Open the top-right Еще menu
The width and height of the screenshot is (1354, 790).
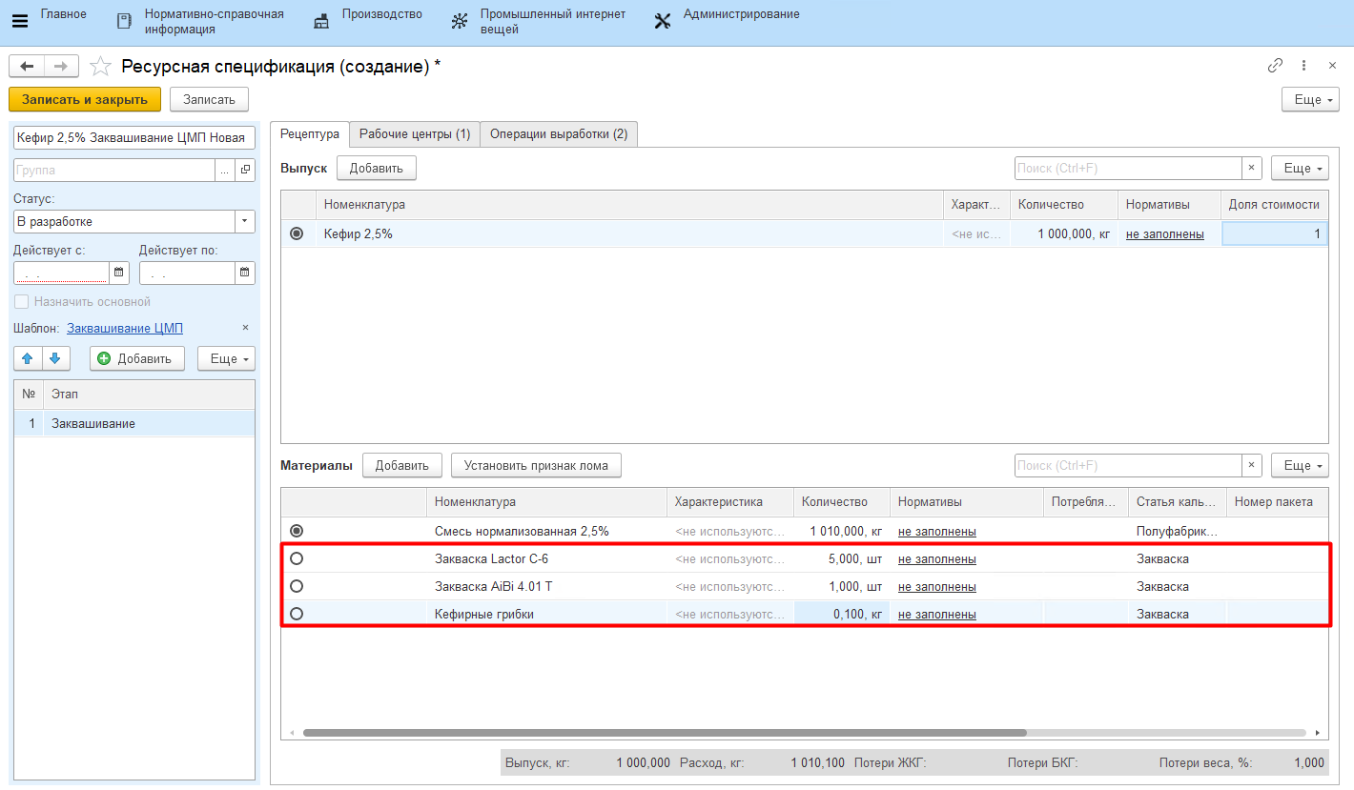tap(1311, 99)
